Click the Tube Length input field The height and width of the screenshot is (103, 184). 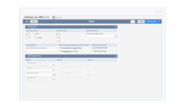(x=41, y=50)
